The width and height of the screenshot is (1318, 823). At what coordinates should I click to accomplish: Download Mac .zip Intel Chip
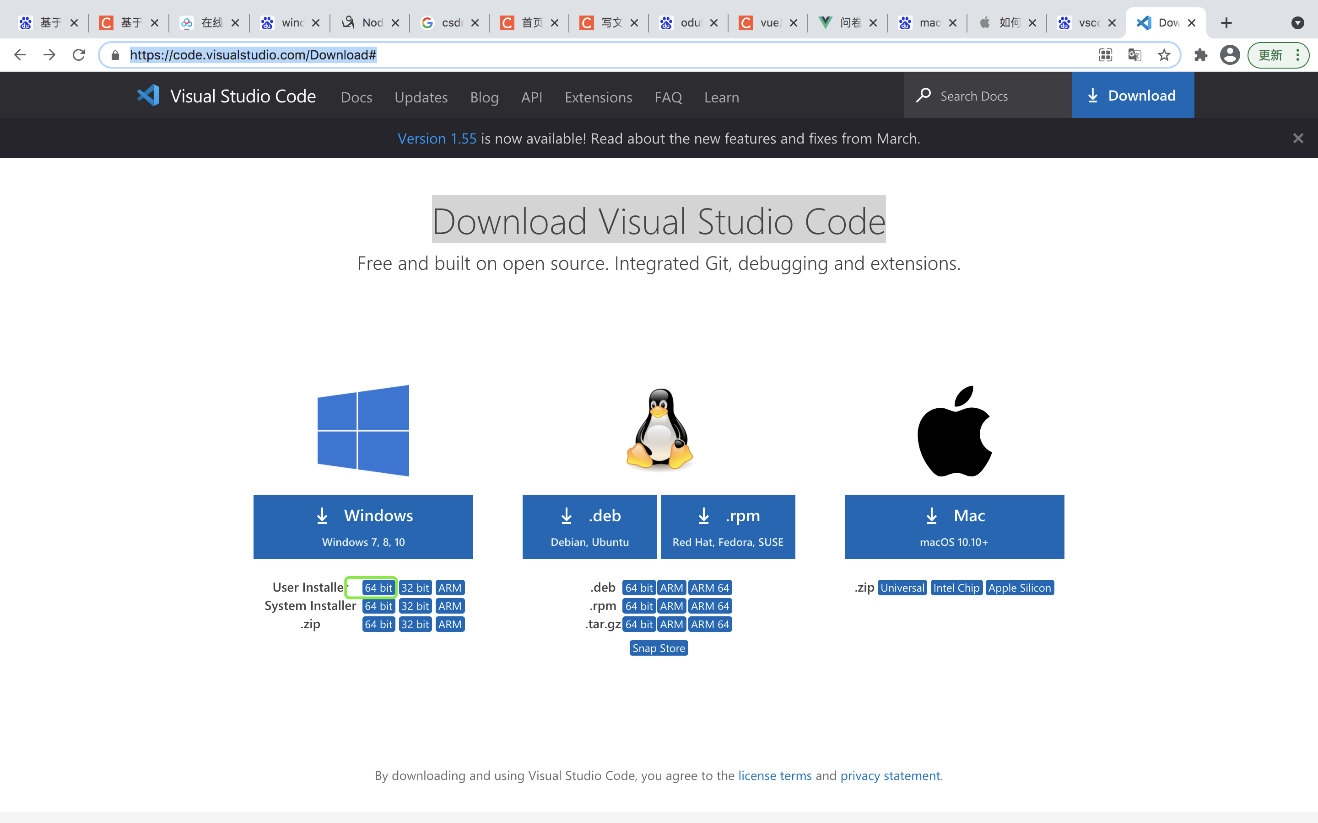[956, 588]
